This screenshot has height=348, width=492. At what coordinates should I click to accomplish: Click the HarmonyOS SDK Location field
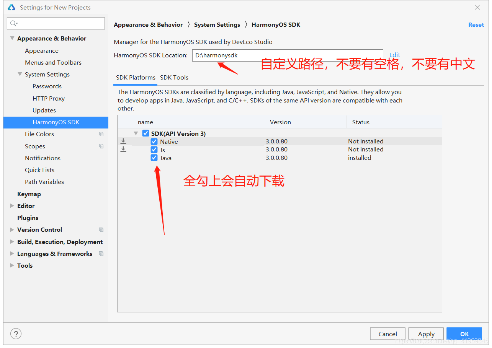(x=287, y=55)
